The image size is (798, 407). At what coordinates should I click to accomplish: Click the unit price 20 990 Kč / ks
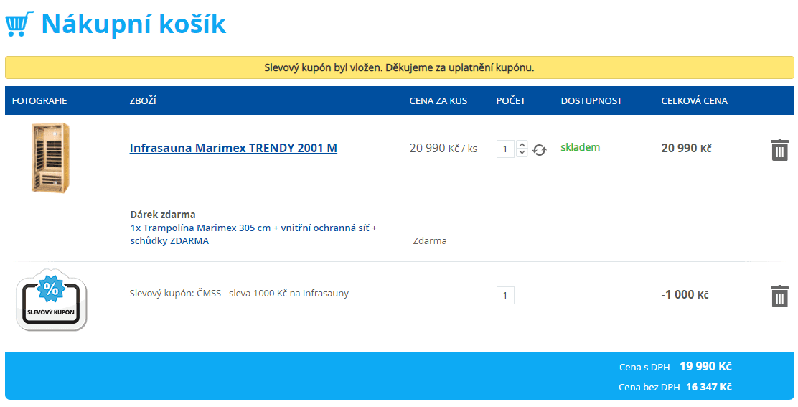point(443,149)
